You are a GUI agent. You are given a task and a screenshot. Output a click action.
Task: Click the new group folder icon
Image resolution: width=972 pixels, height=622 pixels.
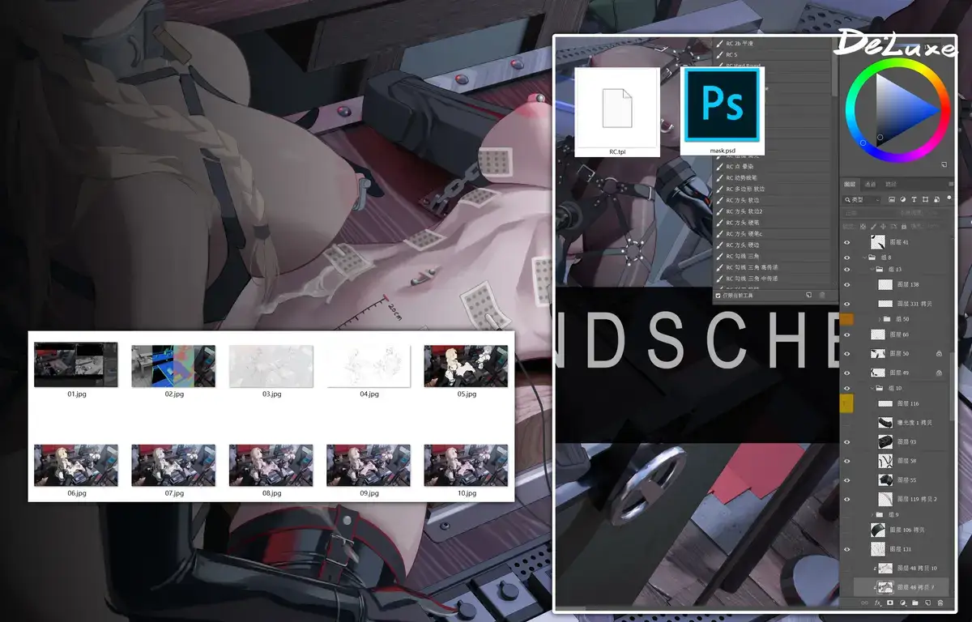tap(915, 603)
